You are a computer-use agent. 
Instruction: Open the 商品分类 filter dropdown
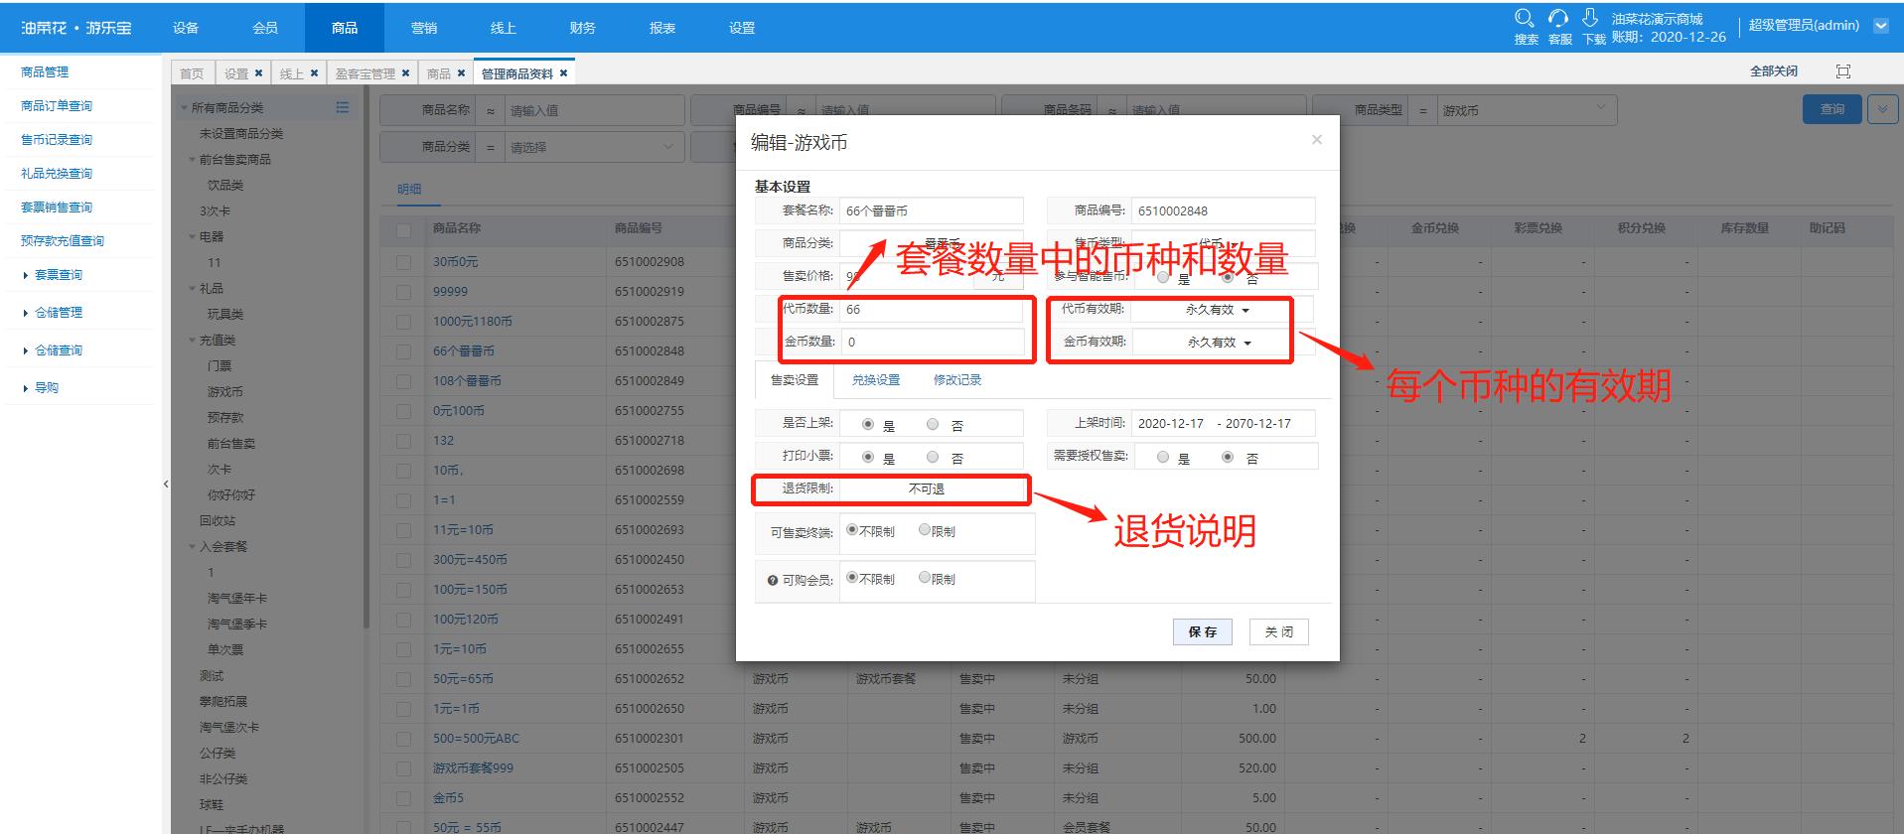tap(592, 147)
